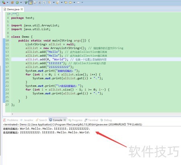Screen dimensions: 181x165
Task: Toggle the block selection mode icon
Action: click(x=40, y=2)
